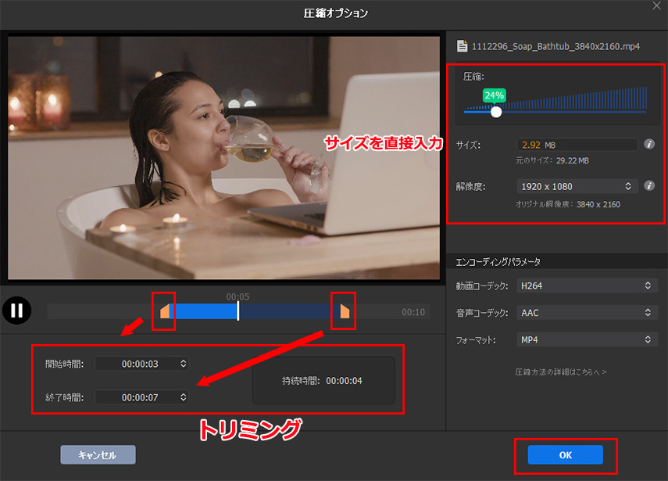Click the 開始時間 stepper arrows
The height and width of the screenshot is (481, 668).
point(181,364)
